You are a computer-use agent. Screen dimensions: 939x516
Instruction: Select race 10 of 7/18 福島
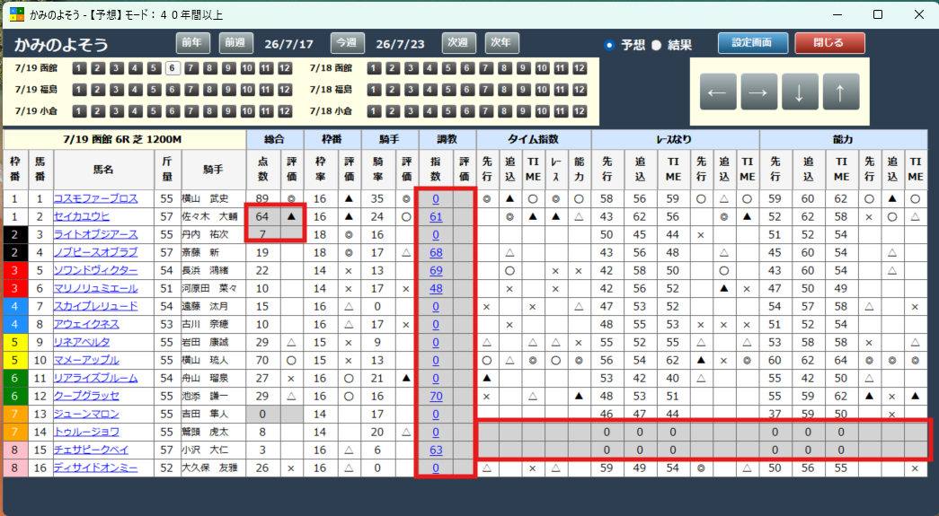point(542,90)
